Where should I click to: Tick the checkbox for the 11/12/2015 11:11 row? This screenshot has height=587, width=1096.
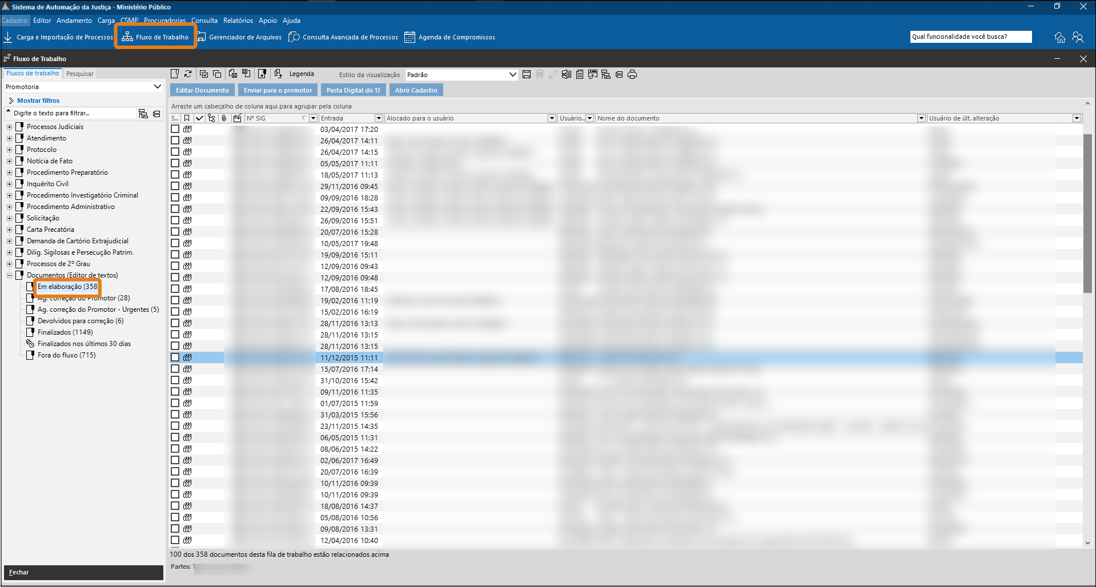click(175, 357)
